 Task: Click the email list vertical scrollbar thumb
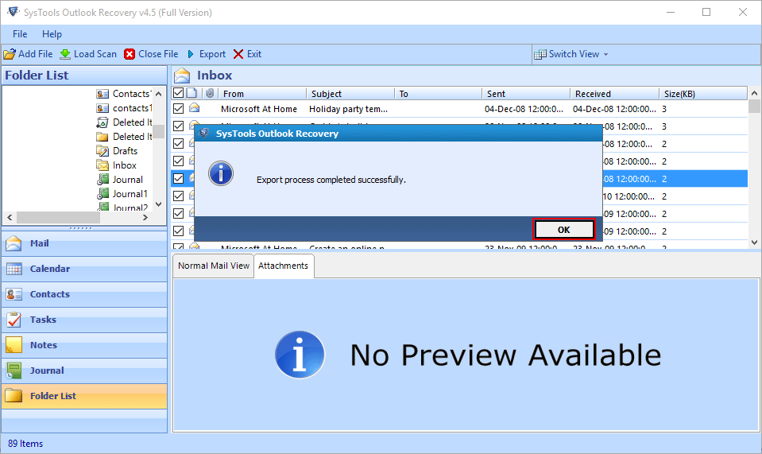[754, 106]
